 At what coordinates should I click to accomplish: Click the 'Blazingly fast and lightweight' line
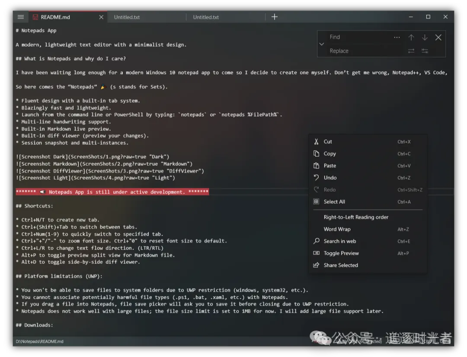[x=64, y=108]
